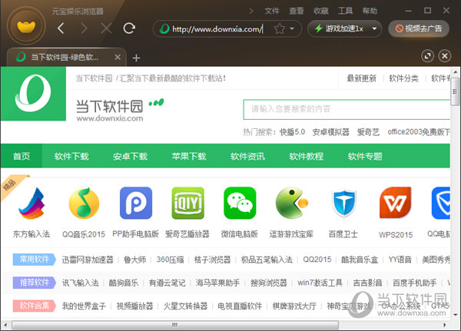Image resolution: width=461 pixels, height=331 pixels.
Task: Open 鲁大师 link
Action: point(134,260)
